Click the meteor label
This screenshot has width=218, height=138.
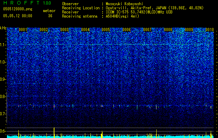point(49,11)
